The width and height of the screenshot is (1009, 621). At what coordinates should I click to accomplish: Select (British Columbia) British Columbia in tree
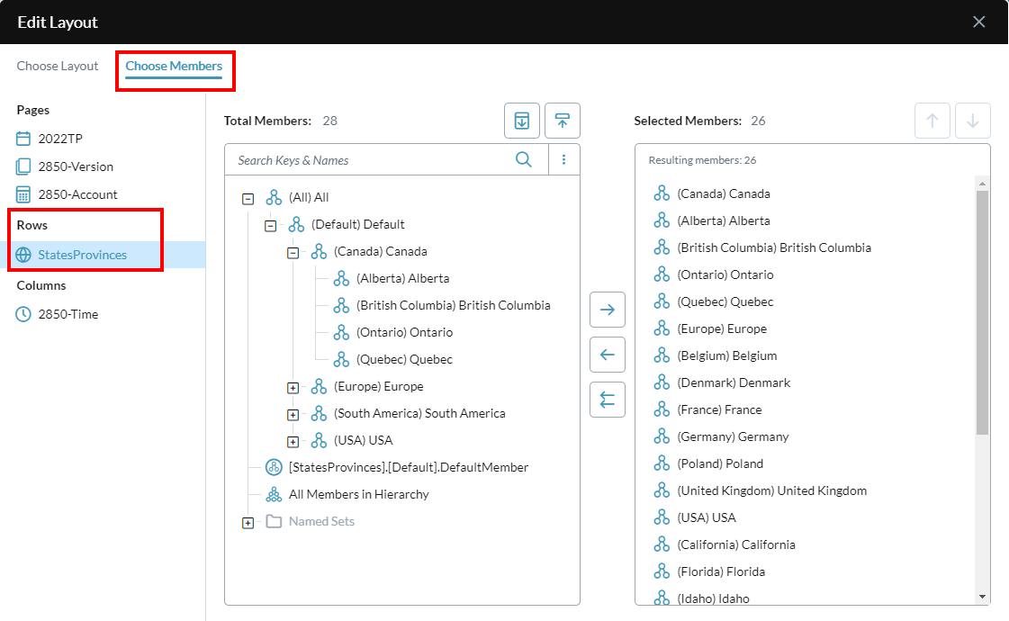453,305
